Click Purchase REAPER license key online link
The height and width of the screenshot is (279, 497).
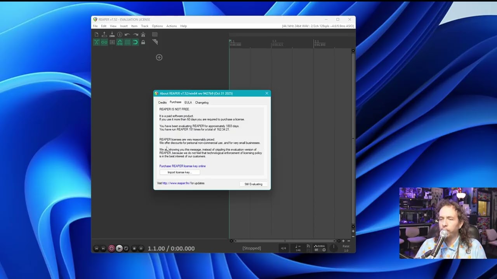[x=182, y=166]
